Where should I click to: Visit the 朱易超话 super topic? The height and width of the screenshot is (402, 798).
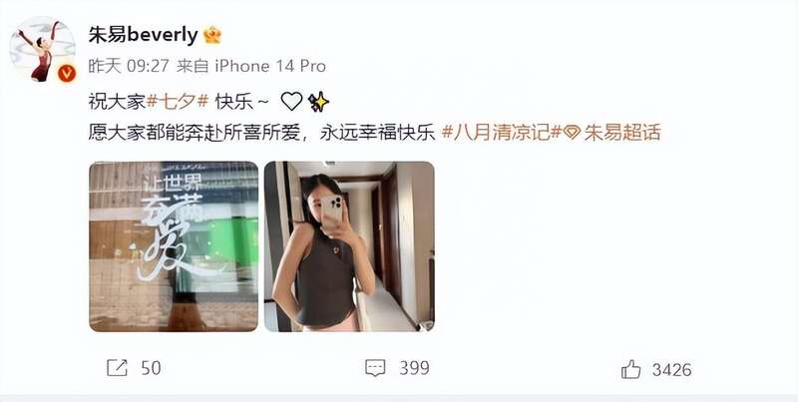point(621,133)
